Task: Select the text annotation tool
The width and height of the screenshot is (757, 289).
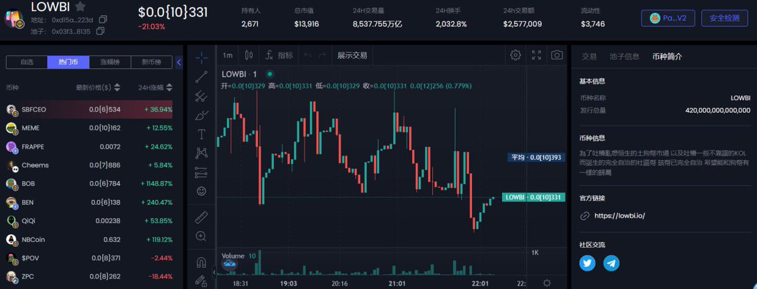Action: (x=201, y=133)
